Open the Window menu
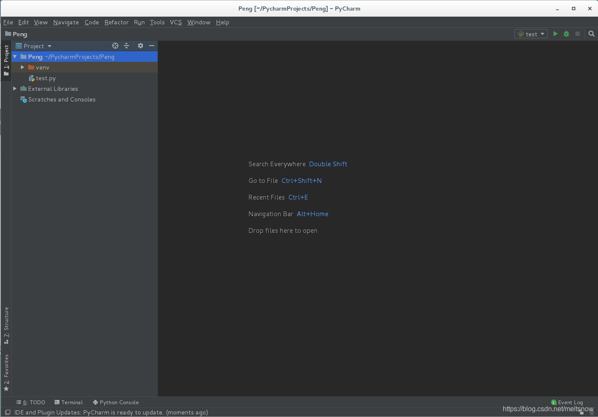 click(x=199, y=22)
